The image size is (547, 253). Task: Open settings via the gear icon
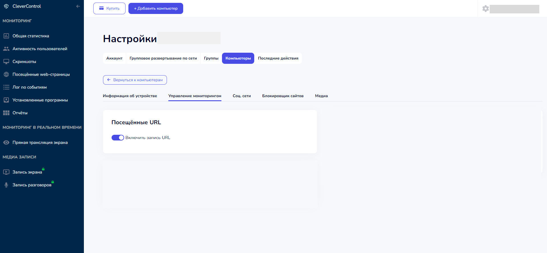coord(486,9)
